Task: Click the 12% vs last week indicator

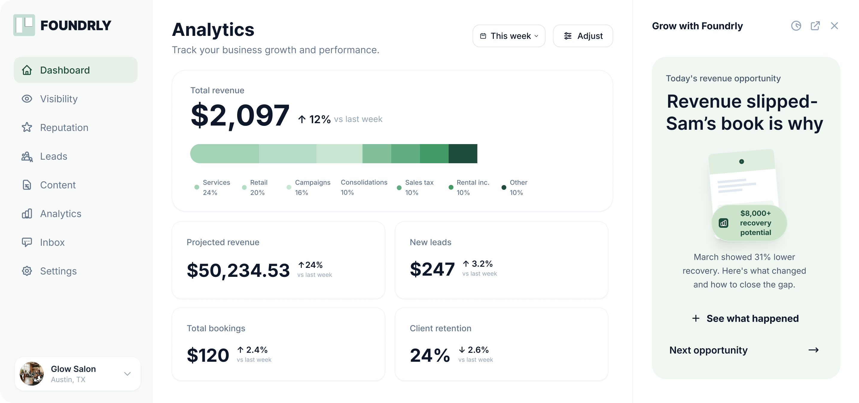Action: [x=340, y=119]
